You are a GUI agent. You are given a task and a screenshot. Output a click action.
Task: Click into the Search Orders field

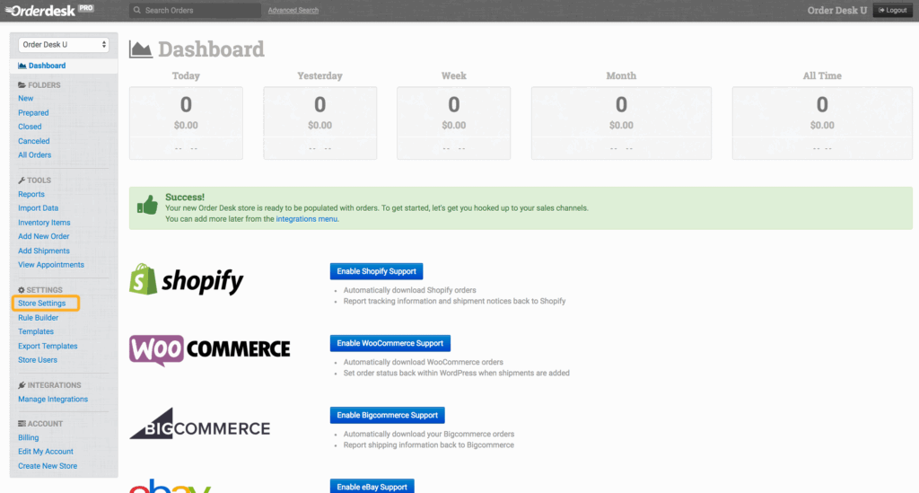pyautogui.click(x=197, y=11)
